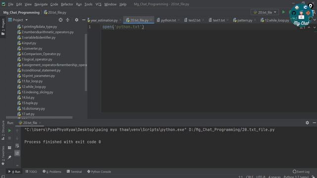Open the Python Console tool window
The width and height of the screenshot is (317, 178).
pyautogui.click(x=99, y=172)
